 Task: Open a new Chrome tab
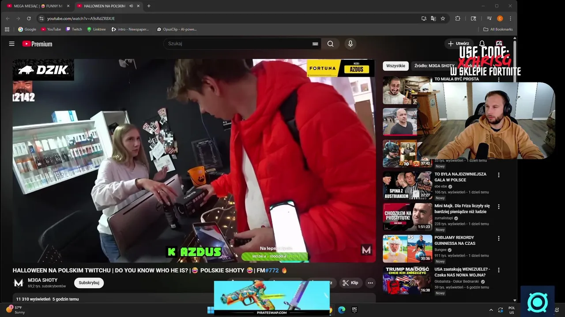point(149,6)
